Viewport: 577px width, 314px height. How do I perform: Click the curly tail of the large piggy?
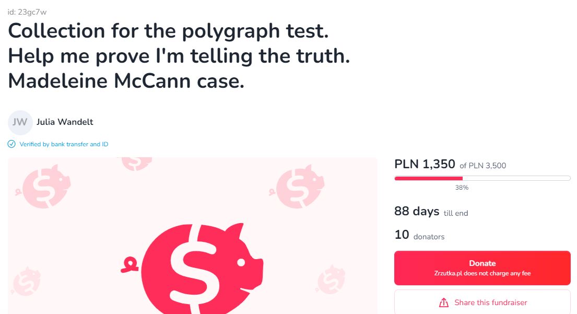point(128,264)
